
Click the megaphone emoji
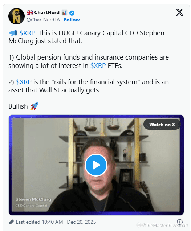13,33
